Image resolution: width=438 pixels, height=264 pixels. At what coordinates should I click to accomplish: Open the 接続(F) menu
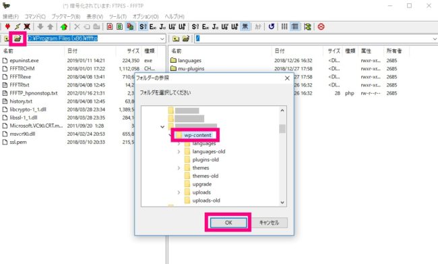tap(11, 16)
